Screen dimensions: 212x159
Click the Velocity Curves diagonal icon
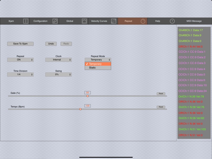114,21
